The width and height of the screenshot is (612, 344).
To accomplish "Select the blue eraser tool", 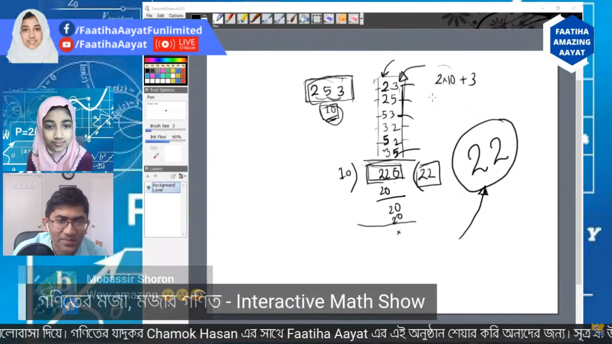I will pyautogui.click(x=329, y=18).
